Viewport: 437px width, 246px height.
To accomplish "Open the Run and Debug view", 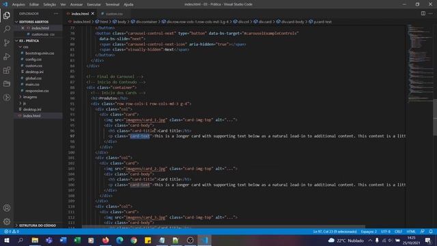I will [7, 56].
